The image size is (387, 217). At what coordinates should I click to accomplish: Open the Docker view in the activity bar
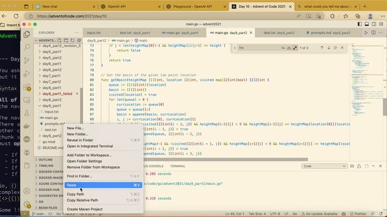coord(27,126)
